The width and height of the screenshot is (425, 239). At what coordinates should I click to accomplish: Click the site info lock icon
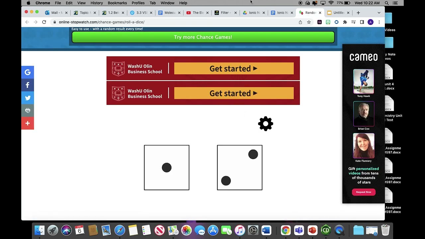pos(54,22)
